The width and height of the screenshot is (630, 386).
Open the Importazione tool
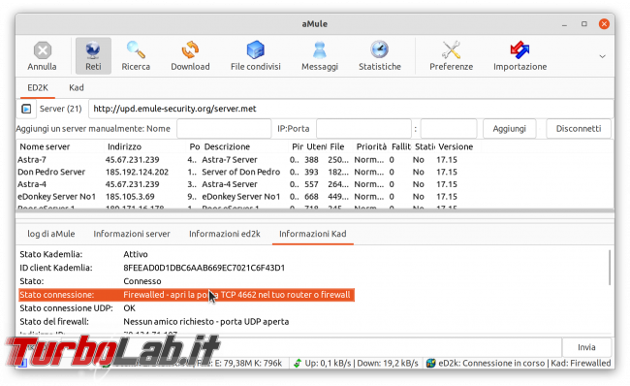pyautogui.click(x=520, y=56)
